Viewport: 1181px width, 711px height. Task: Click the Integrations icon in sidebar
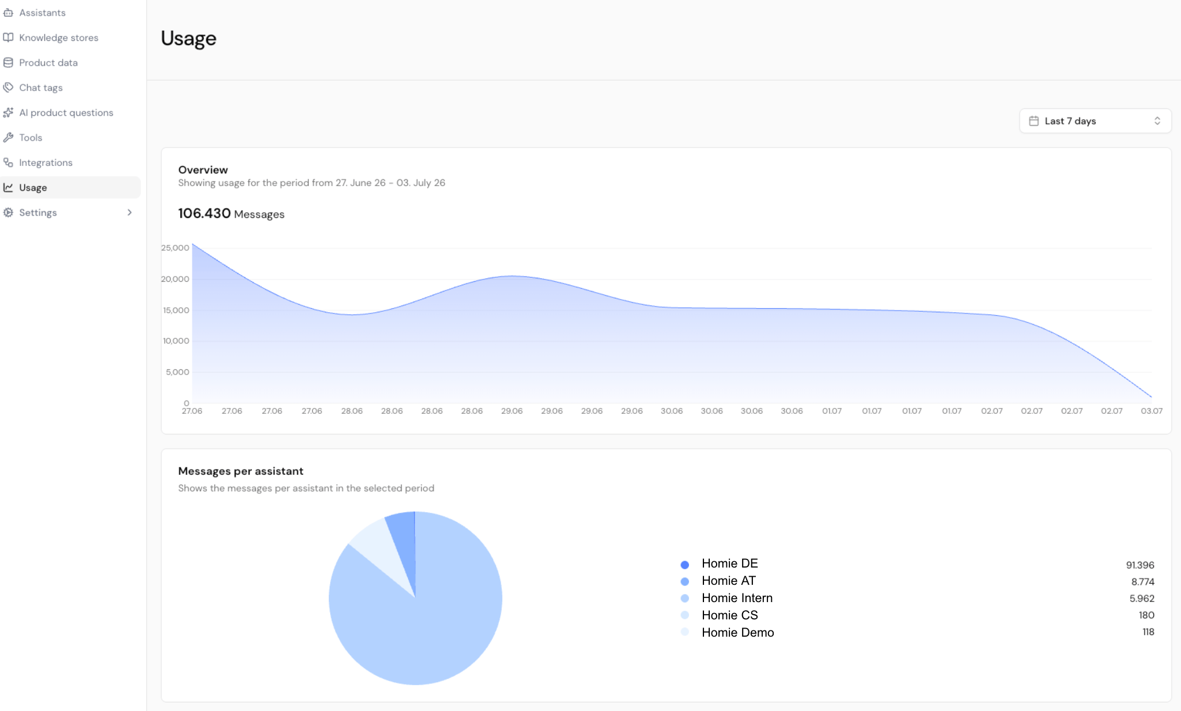8,162
